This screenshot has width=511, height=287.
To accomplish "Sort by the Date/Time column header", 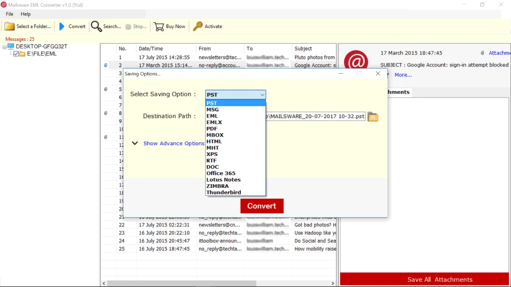I will 166,49.
